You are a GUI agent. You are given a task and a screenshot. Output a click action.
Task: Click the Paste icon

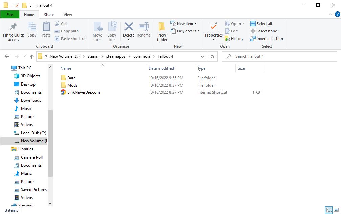click(x=46, y=30)
